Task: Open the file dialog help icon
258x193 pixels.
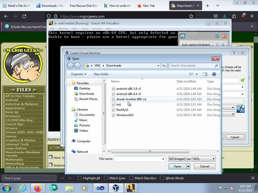Action: coord(214,74)
